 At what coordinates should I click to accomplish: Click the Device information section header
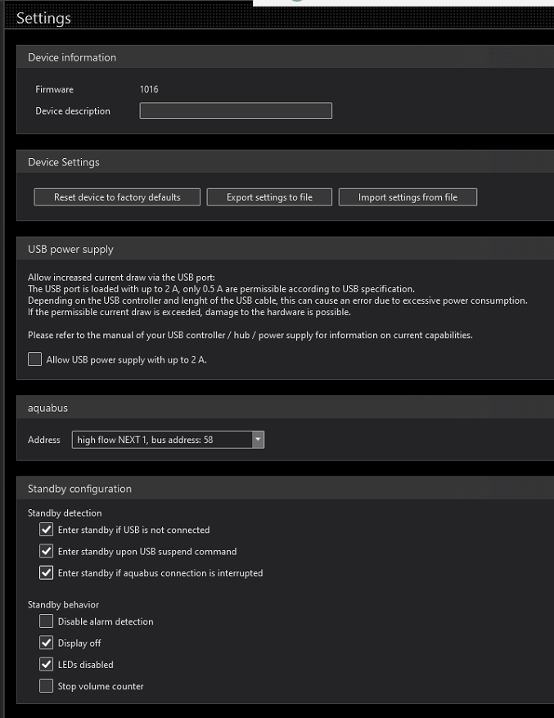coord(72,57)
